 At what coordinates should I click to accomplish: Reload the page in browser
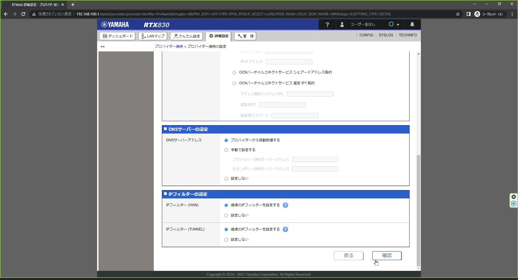(x=23, y=14)
